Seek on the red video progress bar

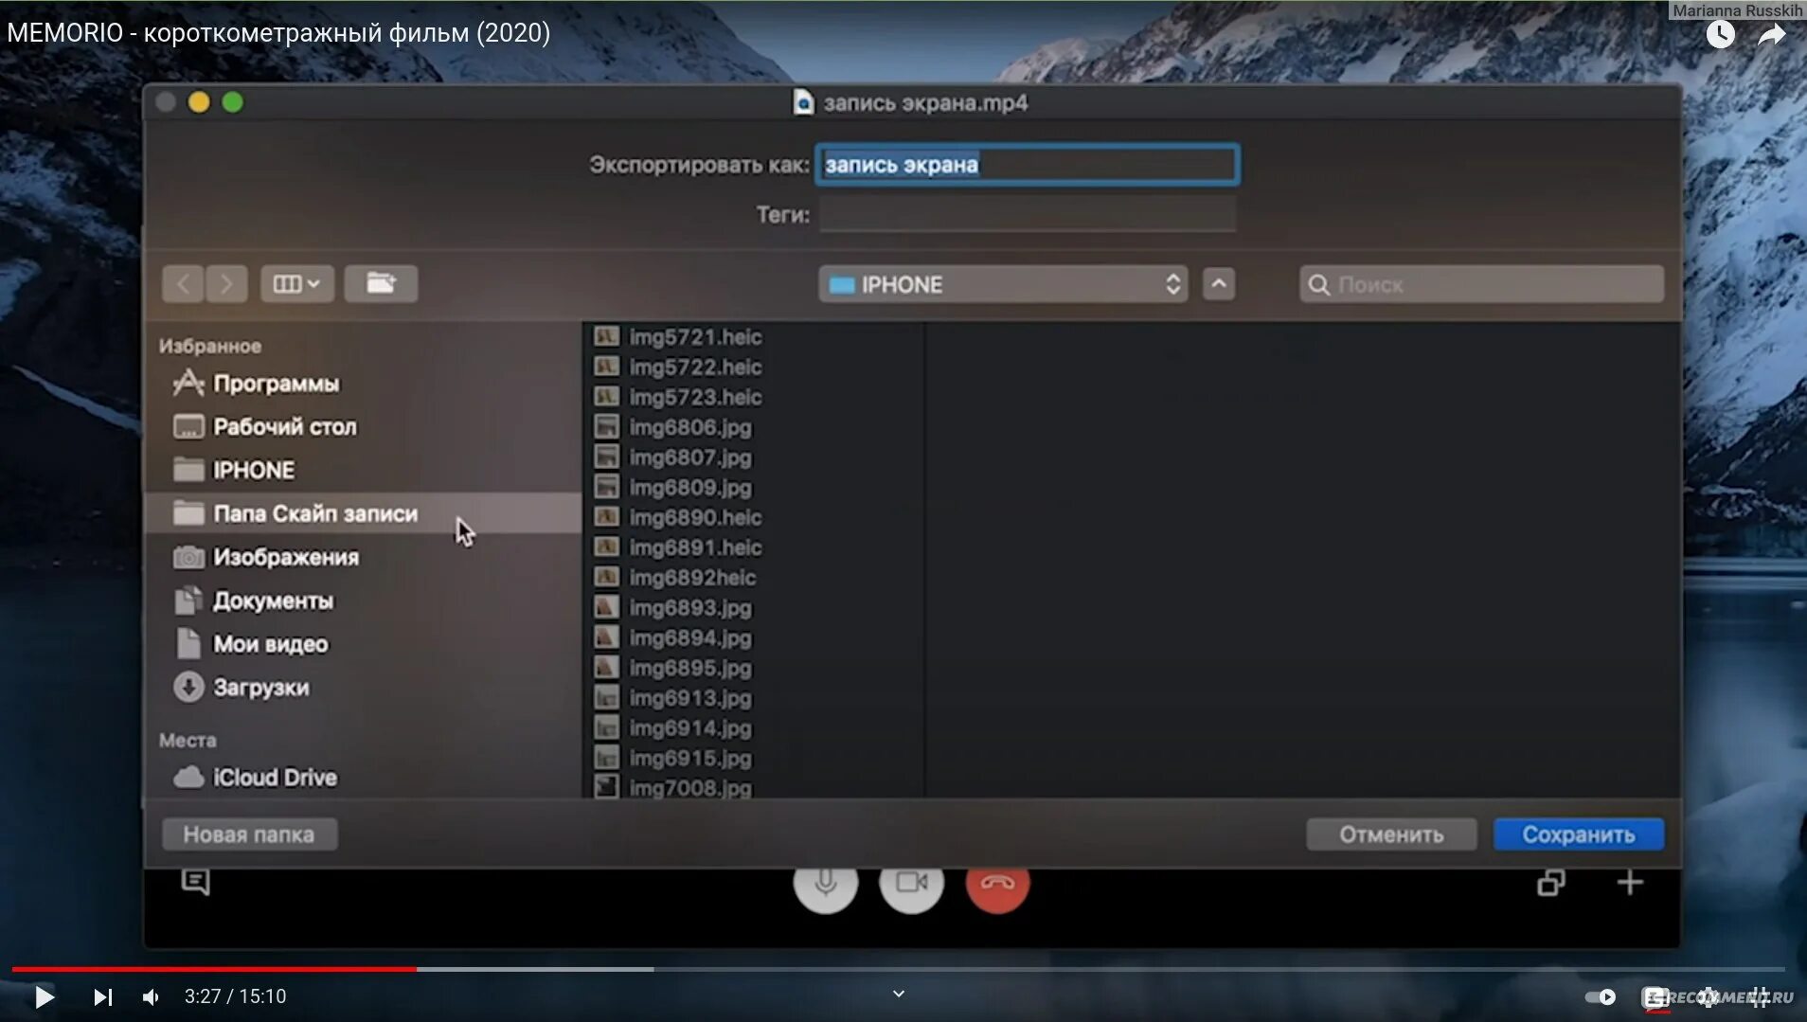click(x=213, y=969)
